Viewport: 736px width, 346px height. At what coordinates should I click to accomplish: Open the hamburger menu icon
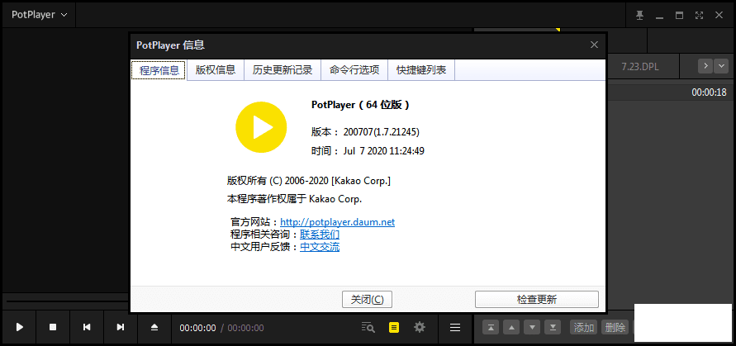pos(455,327)
